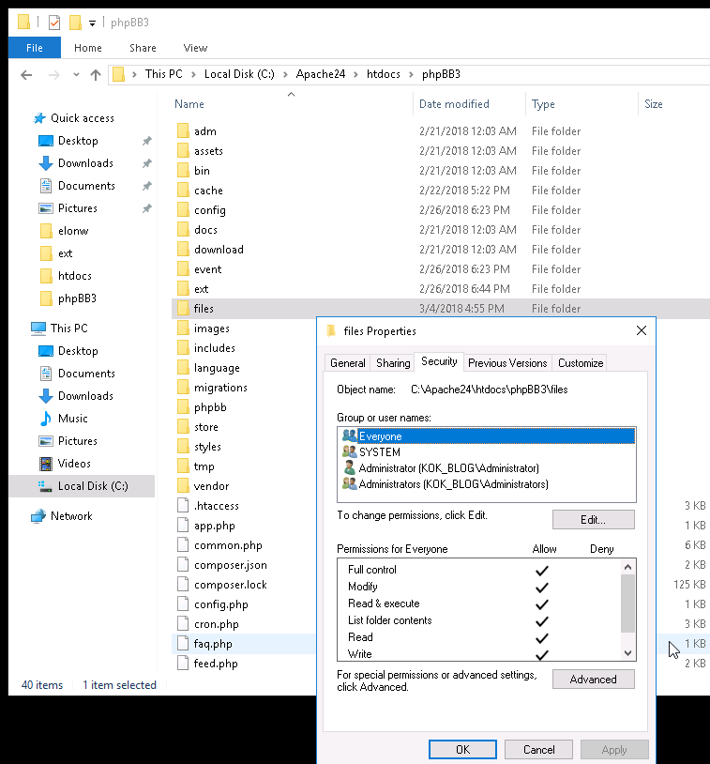The height and width of the screenshot is (764, 710).
Task: Select the vendor folder icon
Action: click(183, 486)
